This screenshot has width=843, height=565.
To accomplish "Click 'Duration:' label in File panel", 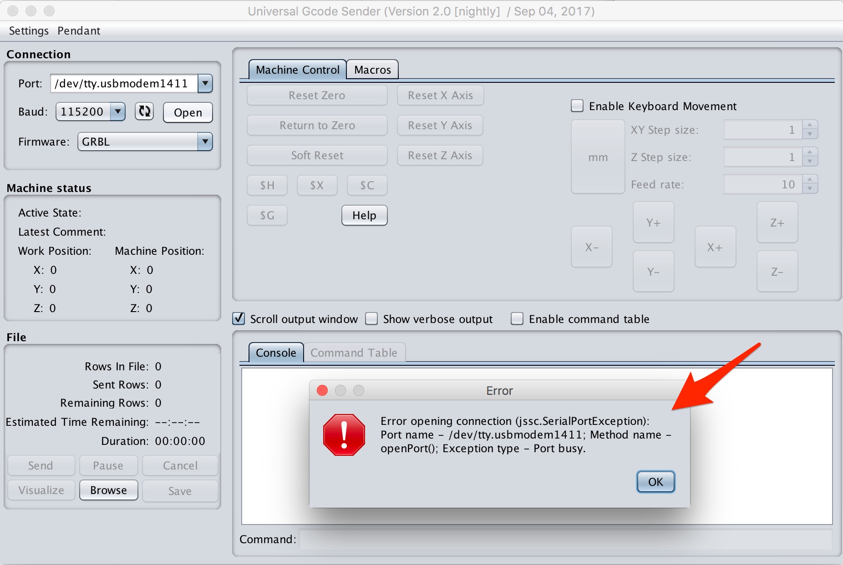I will click(125, 441).
